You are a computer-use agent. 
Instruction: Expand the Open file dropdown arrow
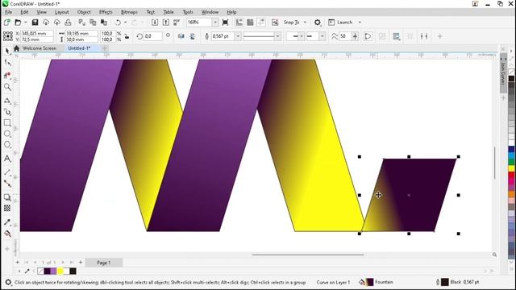(x=25, y=23)
